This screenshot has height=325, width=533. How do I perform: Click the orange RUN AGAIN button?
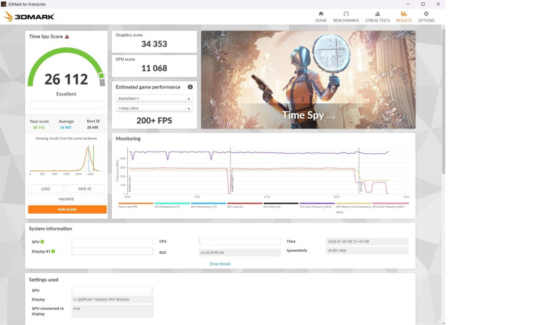click(x=67, y=209)
